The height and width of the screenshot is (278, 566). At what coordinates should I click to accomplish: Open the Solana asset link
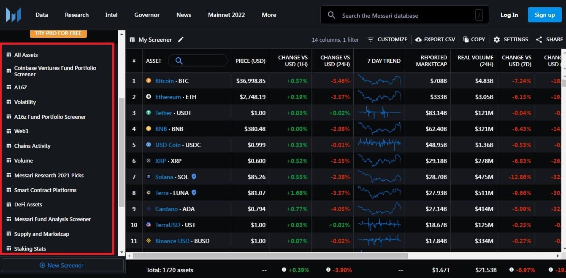point(164,177)
